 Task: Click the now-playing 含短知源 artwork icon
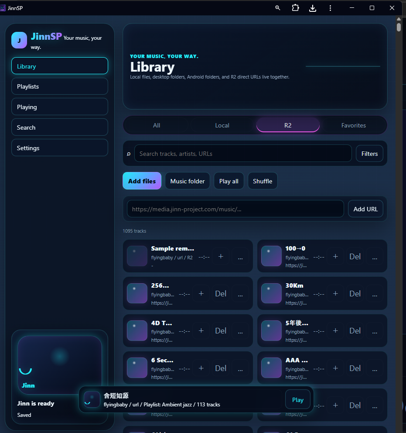(x=92, y=399)
